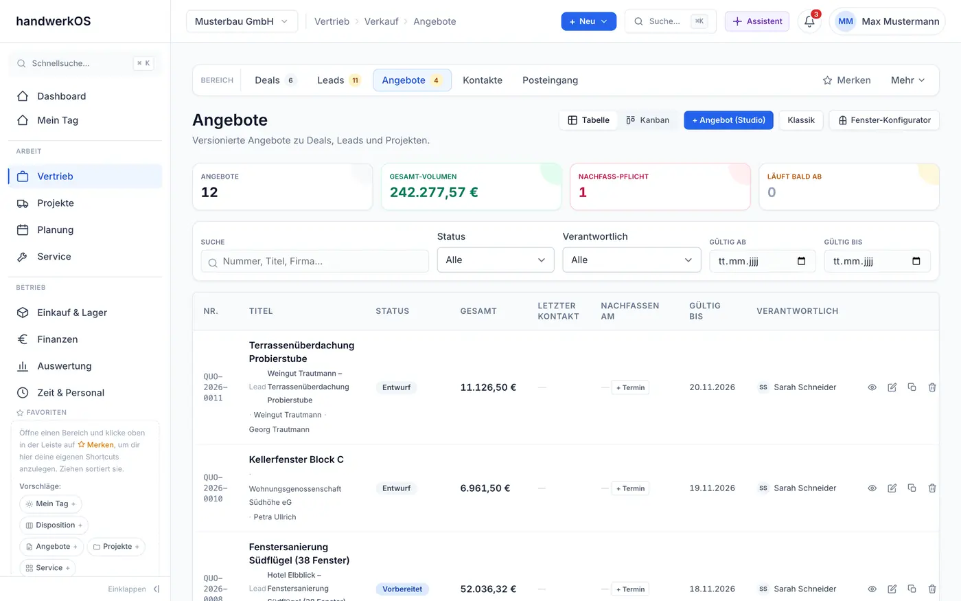Viewport: 961px width, 601px height.
Task: Open the Klassik offer editor
Action: click(801, 120)
